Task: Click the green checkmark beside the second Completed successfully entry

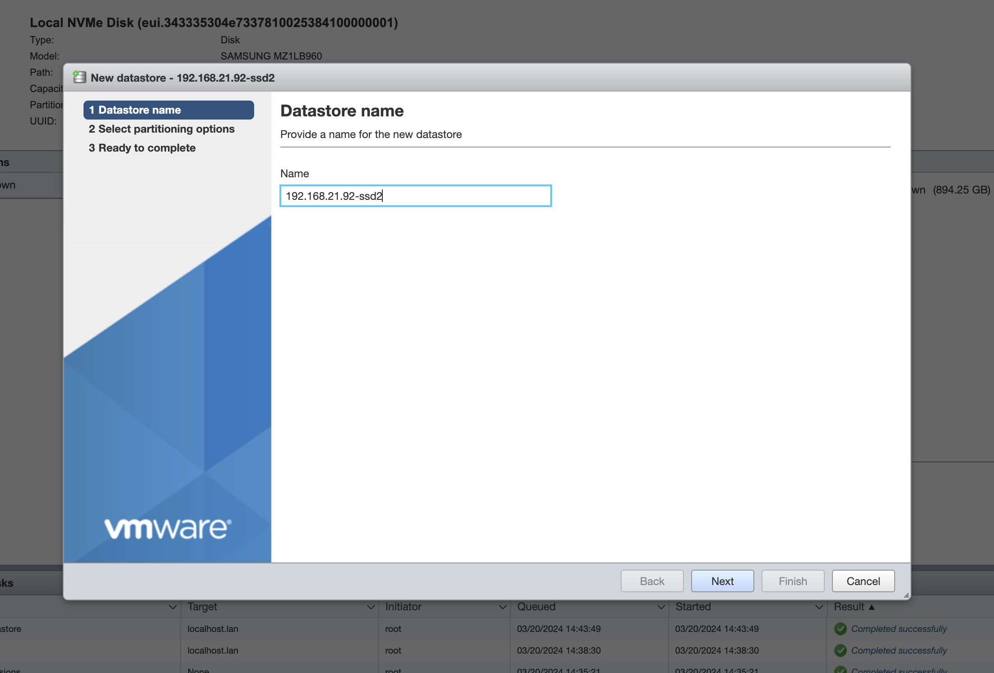Action: [x=840, y=650]
